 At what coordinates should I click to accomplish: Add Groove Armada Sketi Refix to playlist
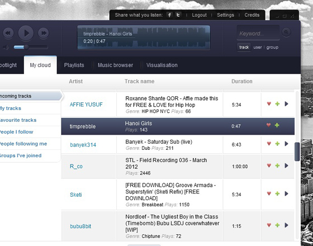pos(277,193)
